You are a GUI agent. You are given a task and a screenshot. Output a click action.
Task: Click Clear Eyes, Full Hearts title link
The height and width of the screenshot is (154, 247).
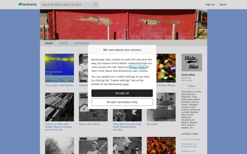pyautogui.click(x=59, y=85)
